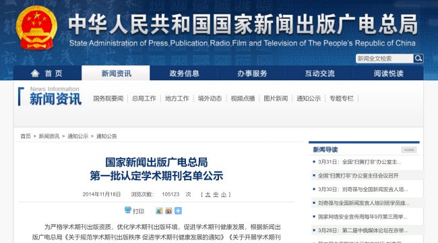
Task: Open news 全国扫黄打非办公室主任会议召开
Action: pos(358,175)
